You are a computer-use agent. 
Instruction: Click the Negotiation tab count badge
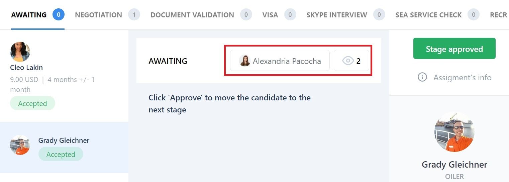[x=134, y=15]
